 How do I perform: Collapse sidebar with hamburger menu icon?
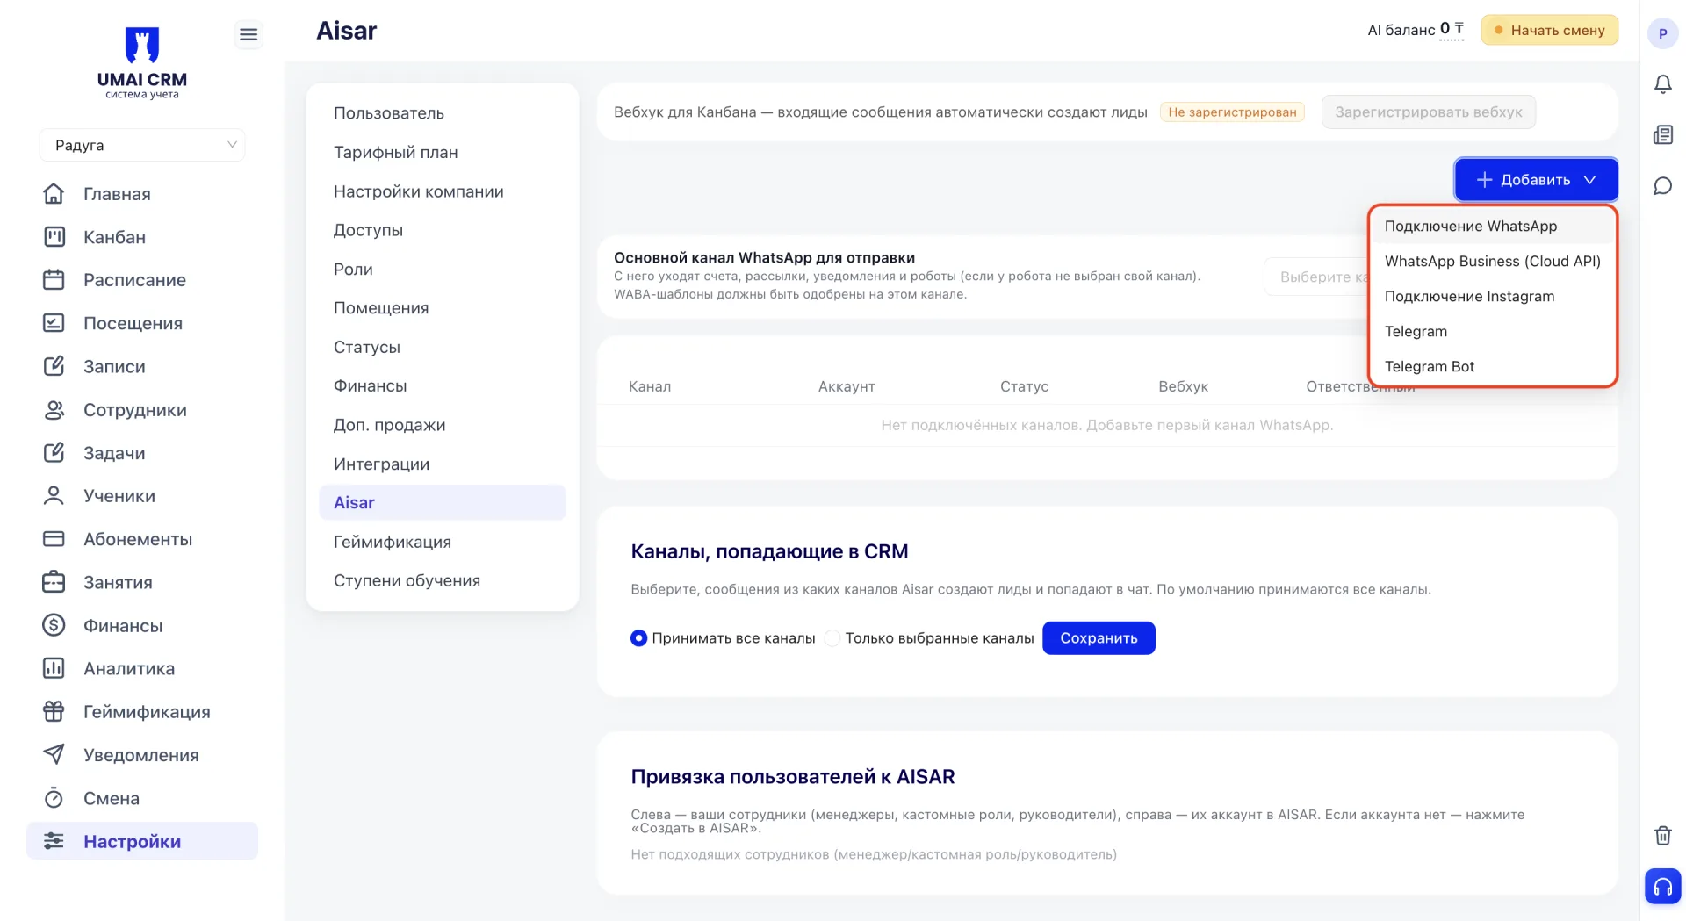[x=249, y=34]
